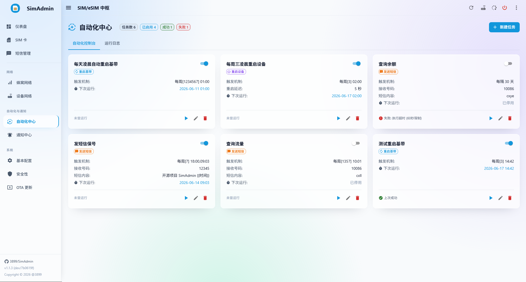Screen dimensions: 526x282
Task: Enable the 查询流量 switch
Action: [x=356, y=143]
